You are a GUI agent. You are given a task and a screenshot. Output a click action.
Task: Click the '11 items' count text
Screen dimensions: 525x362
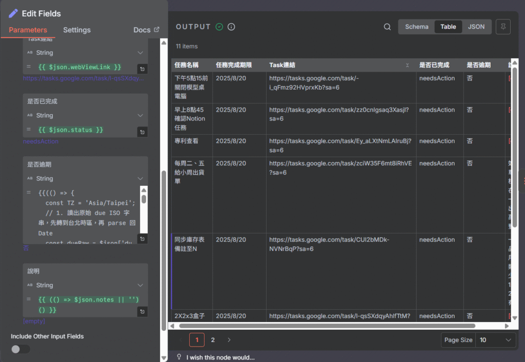[187, 47]
